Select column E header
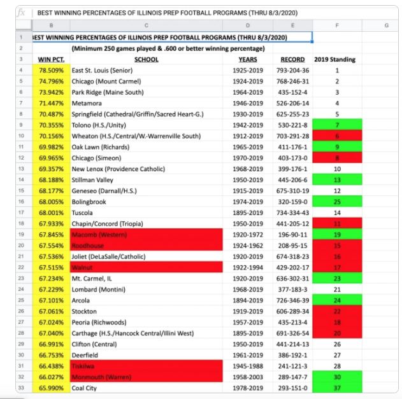 (293, 25)
